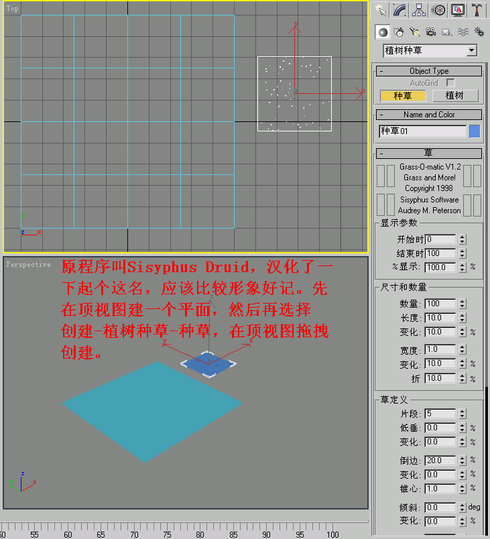Image resolution: width=490 pixels, height=539 pixels.
Task: Open the Create command panel tab
Action: point(381,10)
